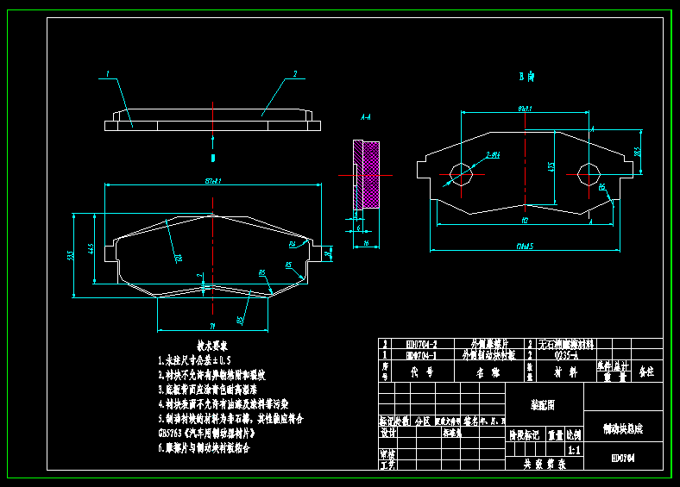Select note line 5 about non-asbestos material
Screen dimensions: 680x487
(x=230, y=419)
